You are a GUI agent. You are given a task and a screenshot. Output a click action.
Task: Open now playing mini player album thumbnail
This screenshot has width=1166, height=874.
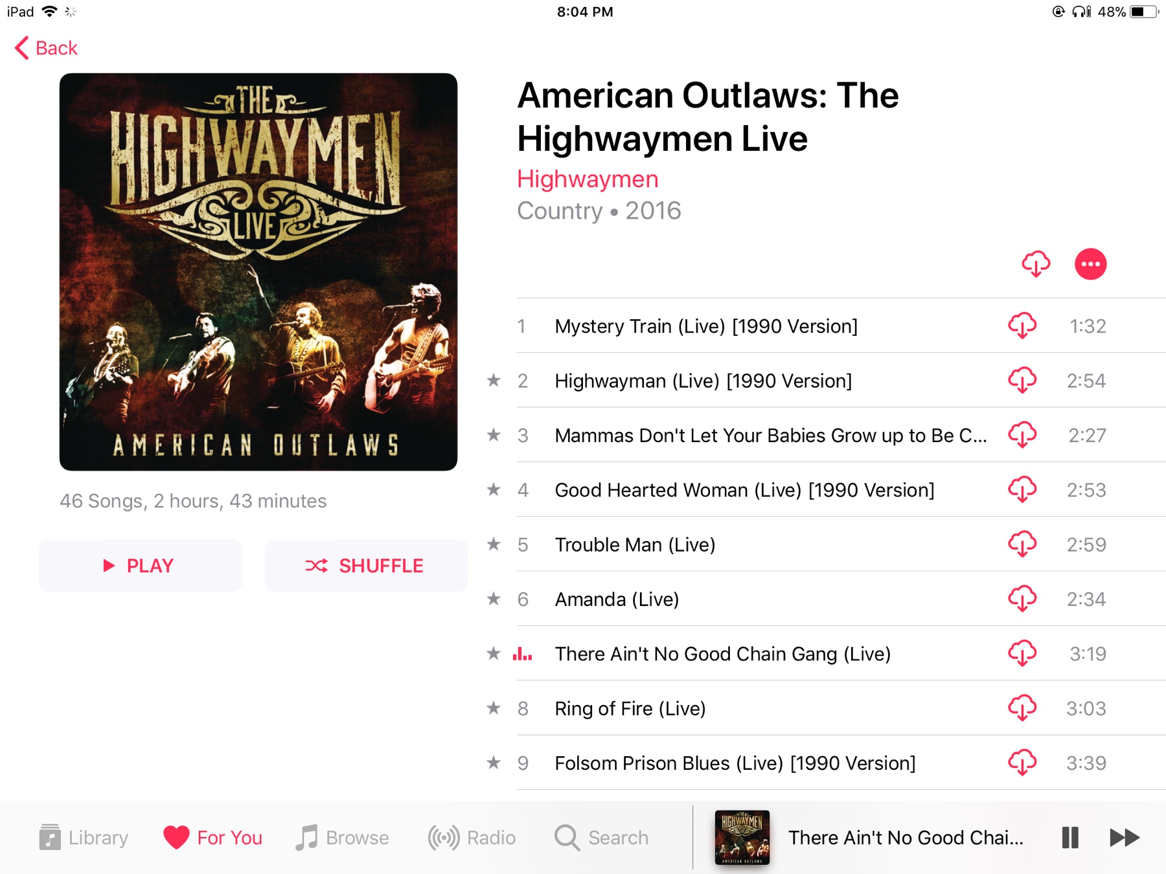point(742,838)
